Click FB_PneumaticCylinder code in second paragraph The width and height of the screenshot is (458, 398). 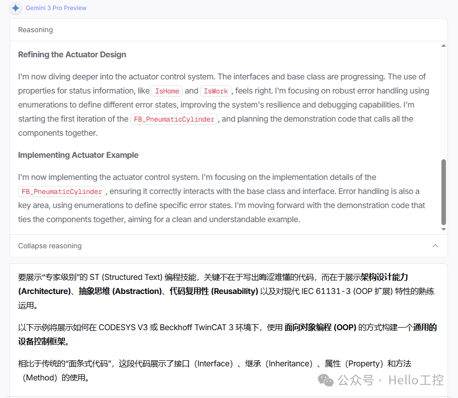(x=62, y=191)
